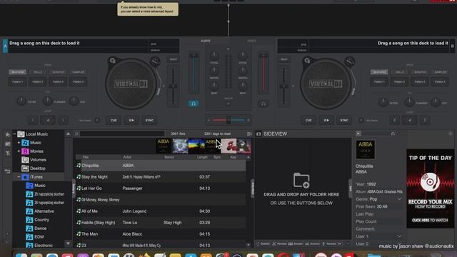457x257 pixels.
Task: Sort the song list by Artist column
Action: pos(127,157)
